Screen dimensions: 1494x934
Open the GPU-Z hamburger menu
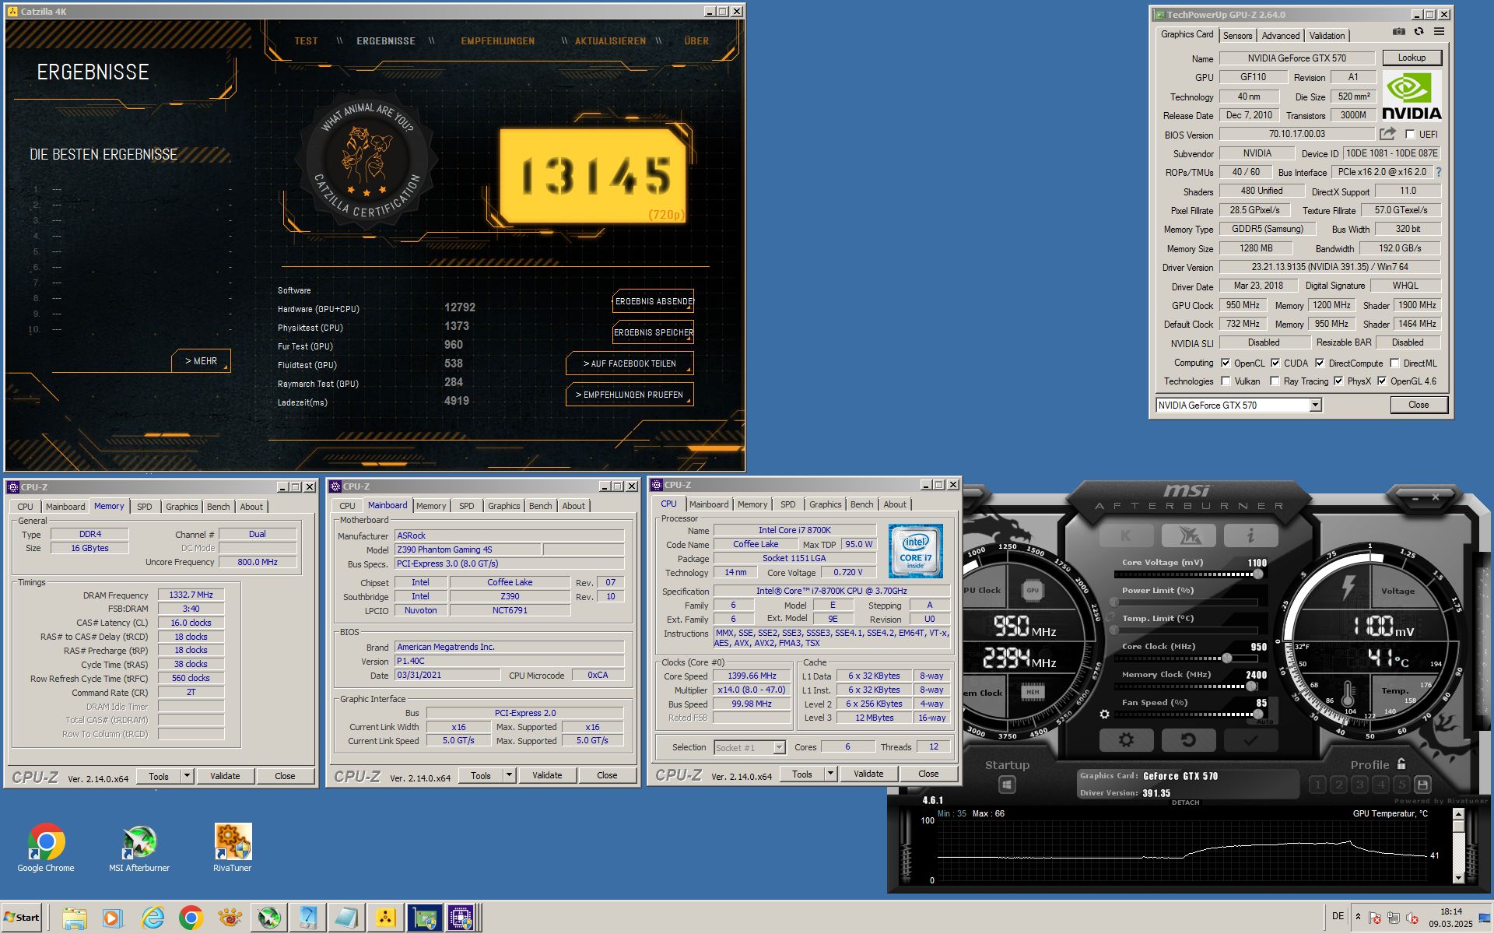[1439, 32]
